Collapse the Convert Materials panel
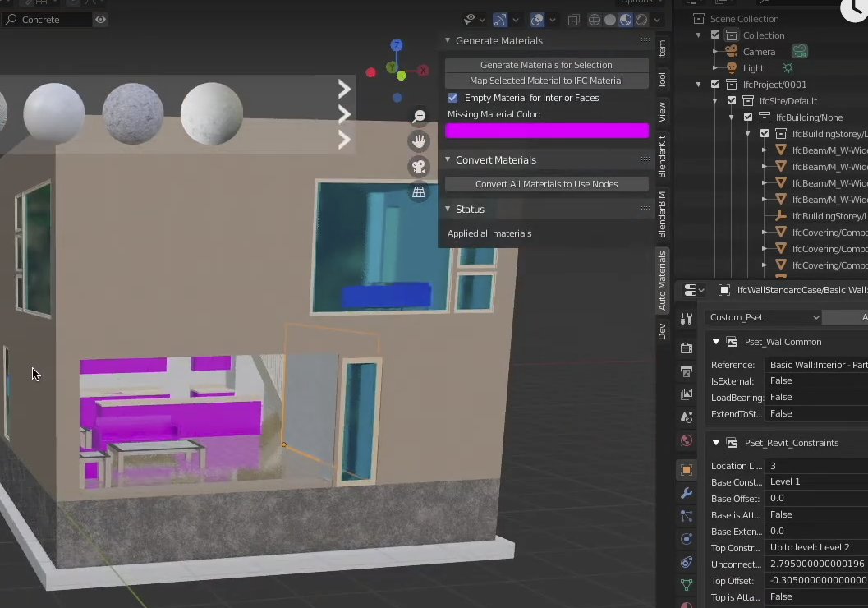This screenshot has width=868, height=608. (x=448, y=159)
